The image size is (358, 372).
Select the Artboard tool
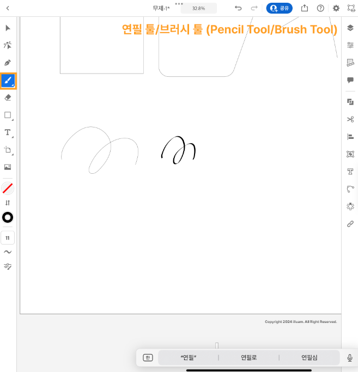tap(8, 150)
